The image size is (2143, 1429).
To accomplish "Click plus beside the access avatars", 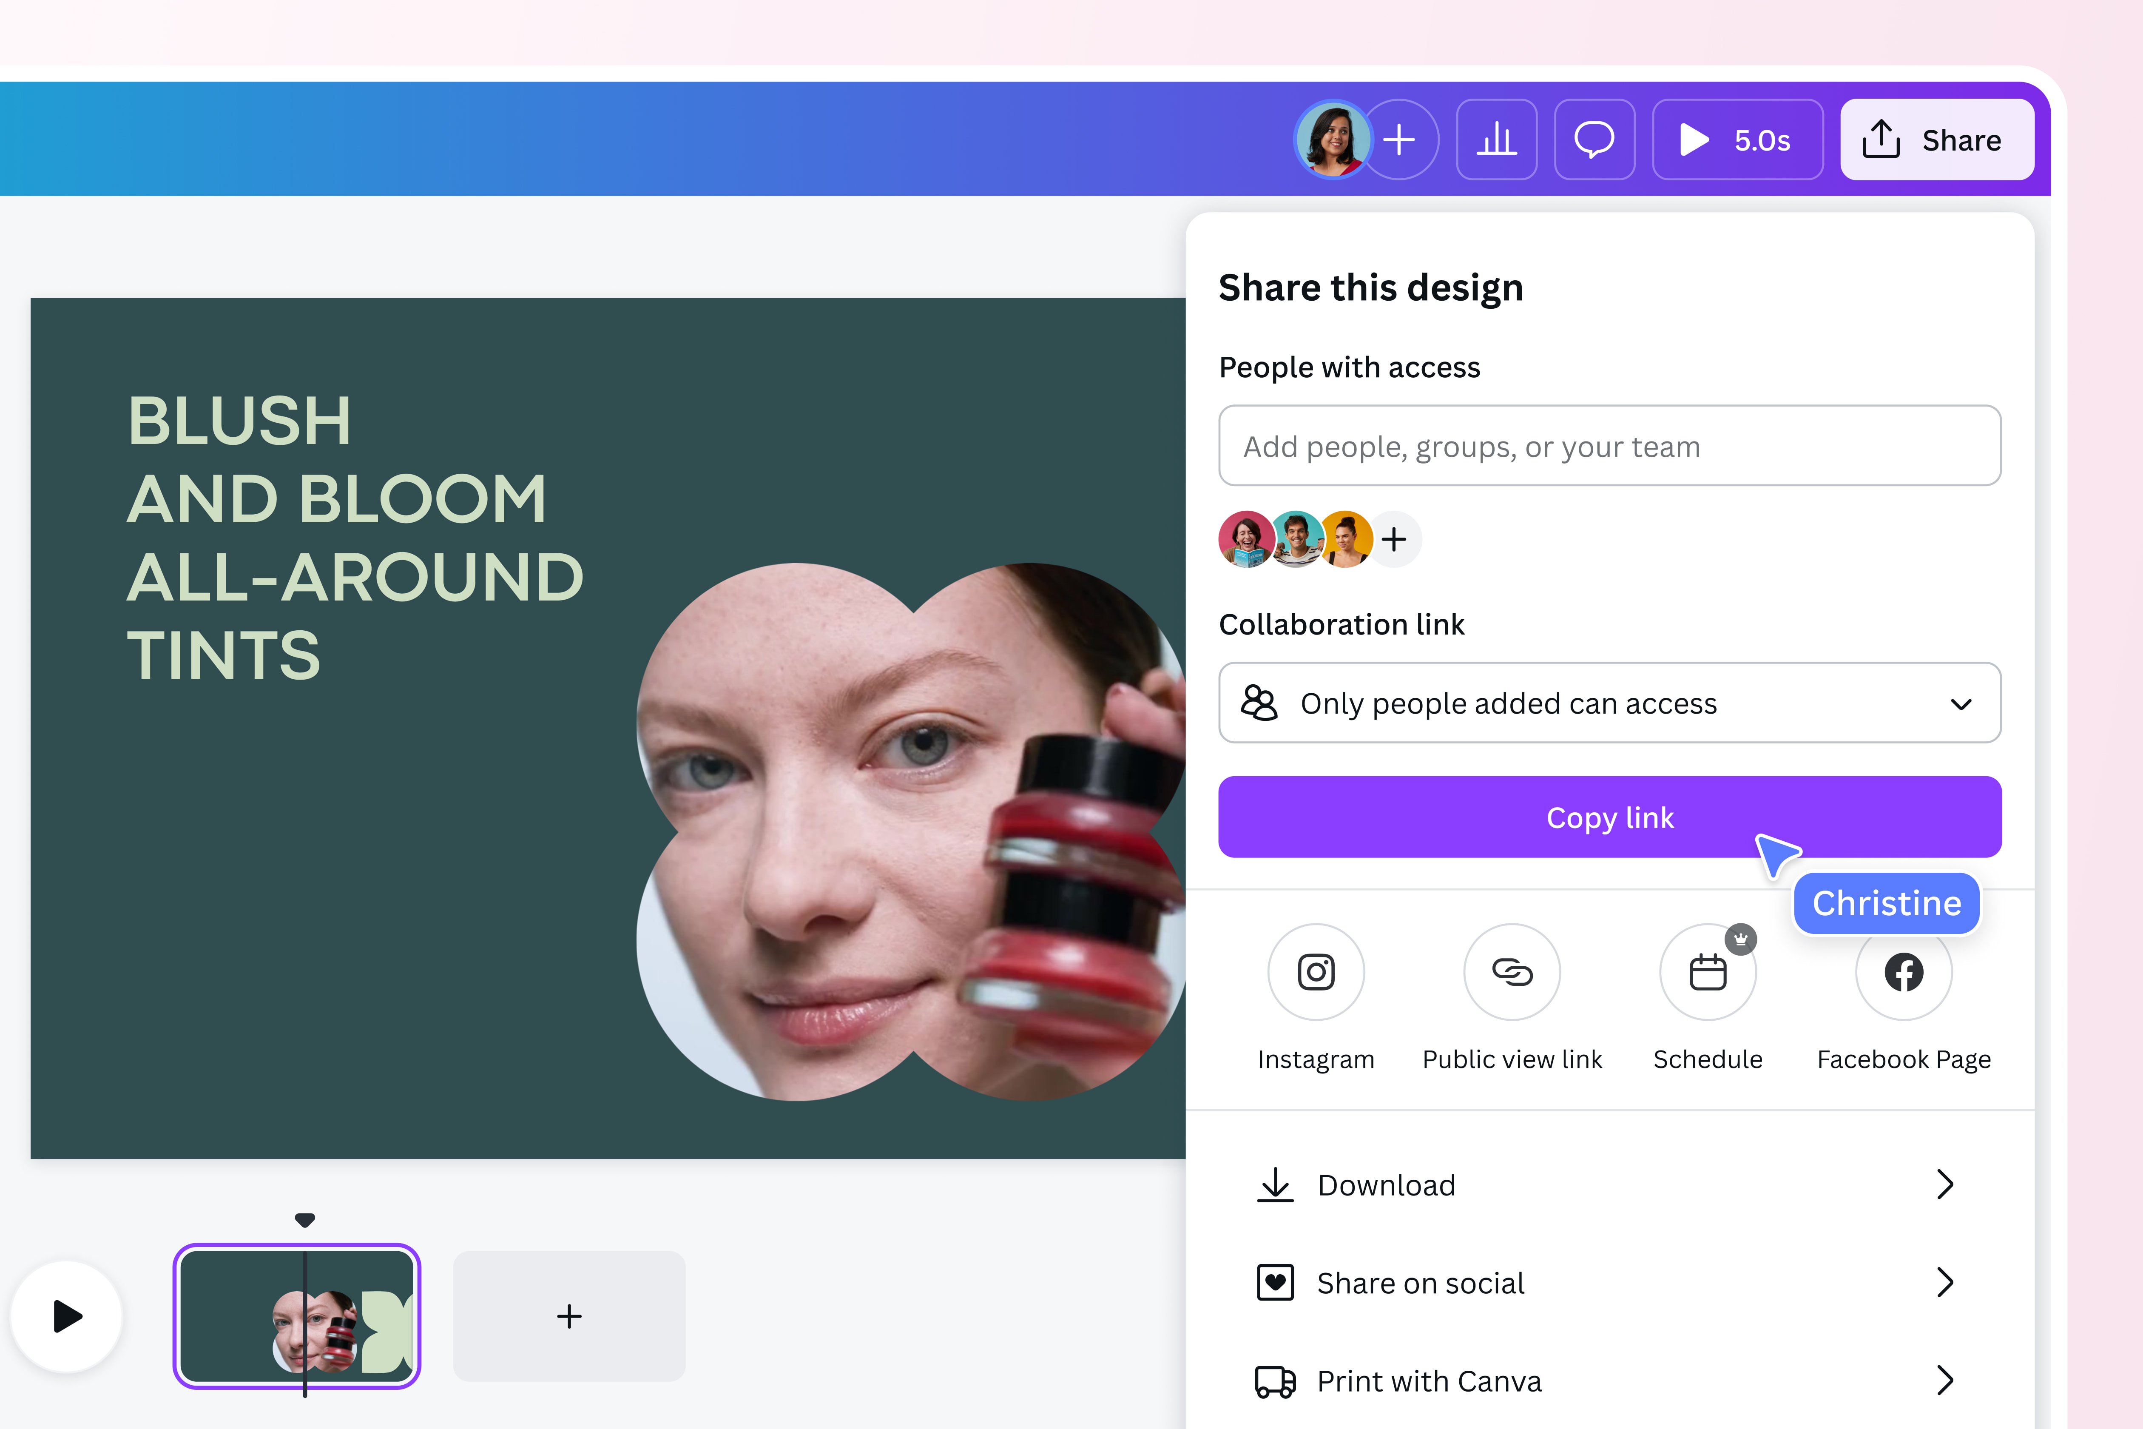I will (x=1394, y=540).
